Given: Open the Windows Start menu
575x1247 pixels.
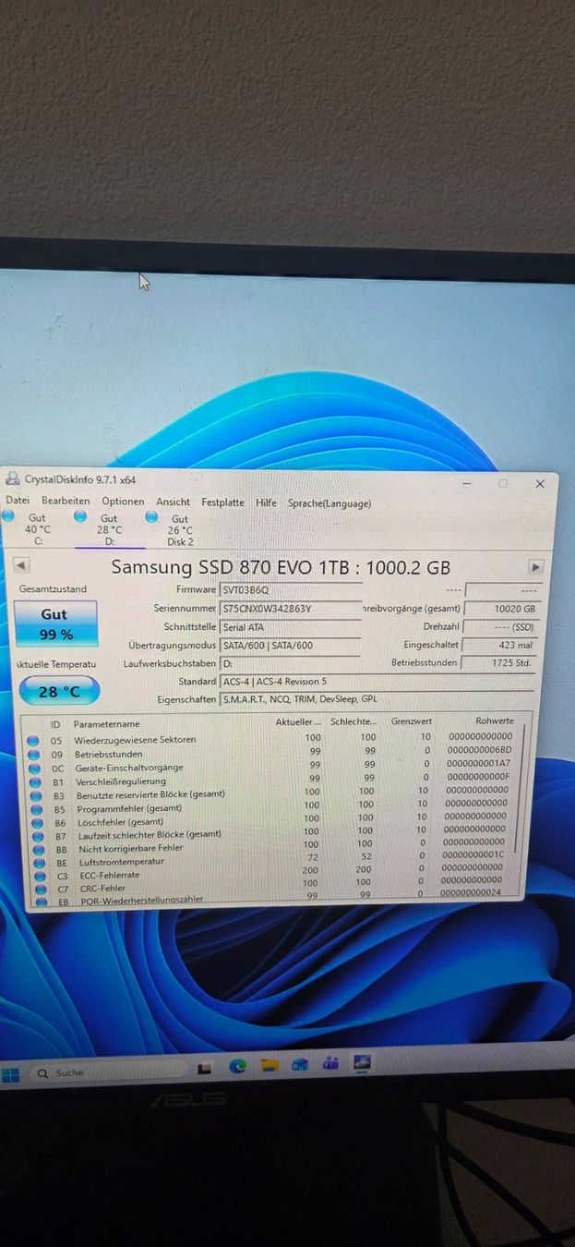Looking at the screenshot, I should pos(10,1074).
